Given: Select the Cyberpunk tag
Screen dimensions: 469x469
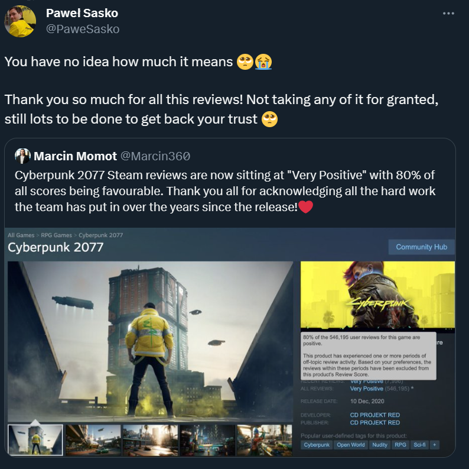Looking at the screenshot, I should [x=317, y=445].
